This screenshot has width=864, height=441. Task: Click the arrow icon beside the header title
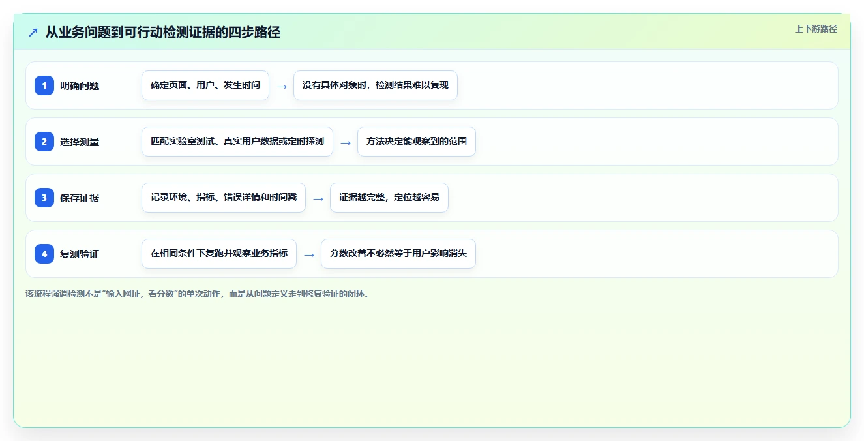[x=33, y=32]
